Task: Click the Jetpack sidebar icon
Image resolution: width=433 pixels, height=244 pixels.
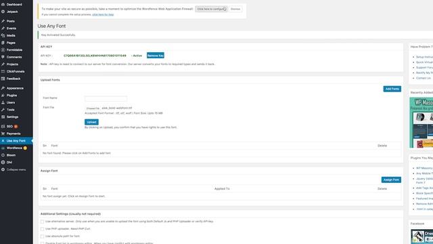Action: 3,12
